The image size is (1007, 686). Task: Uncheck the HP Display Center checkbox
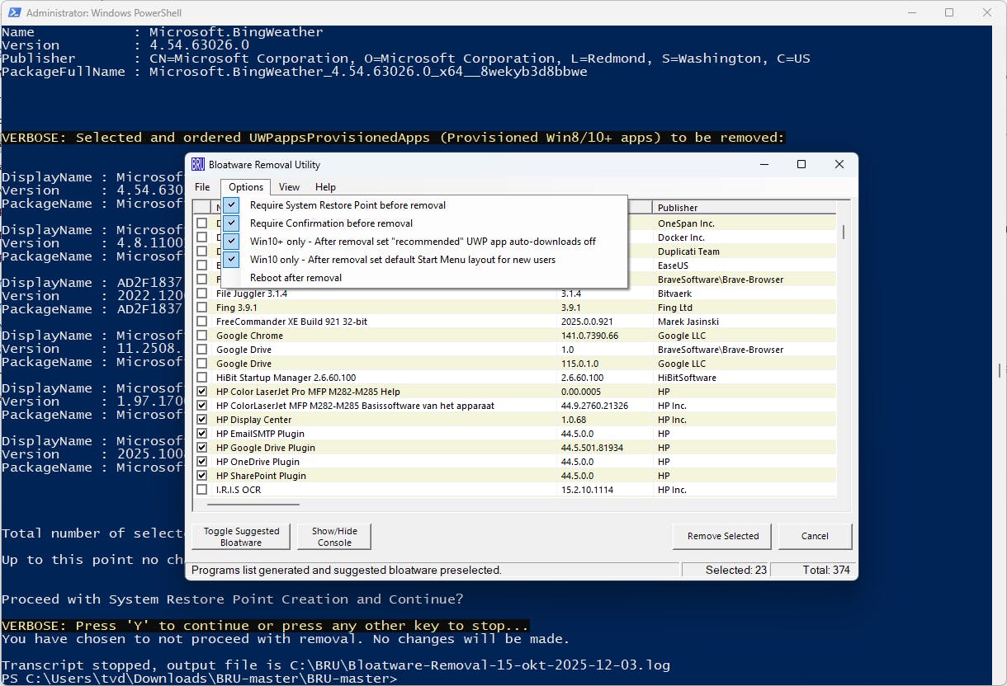(x=202, y=420)
